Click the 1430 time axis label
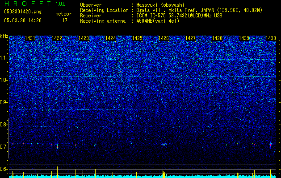The image size is (281, 178). click(x=271, y=38)
